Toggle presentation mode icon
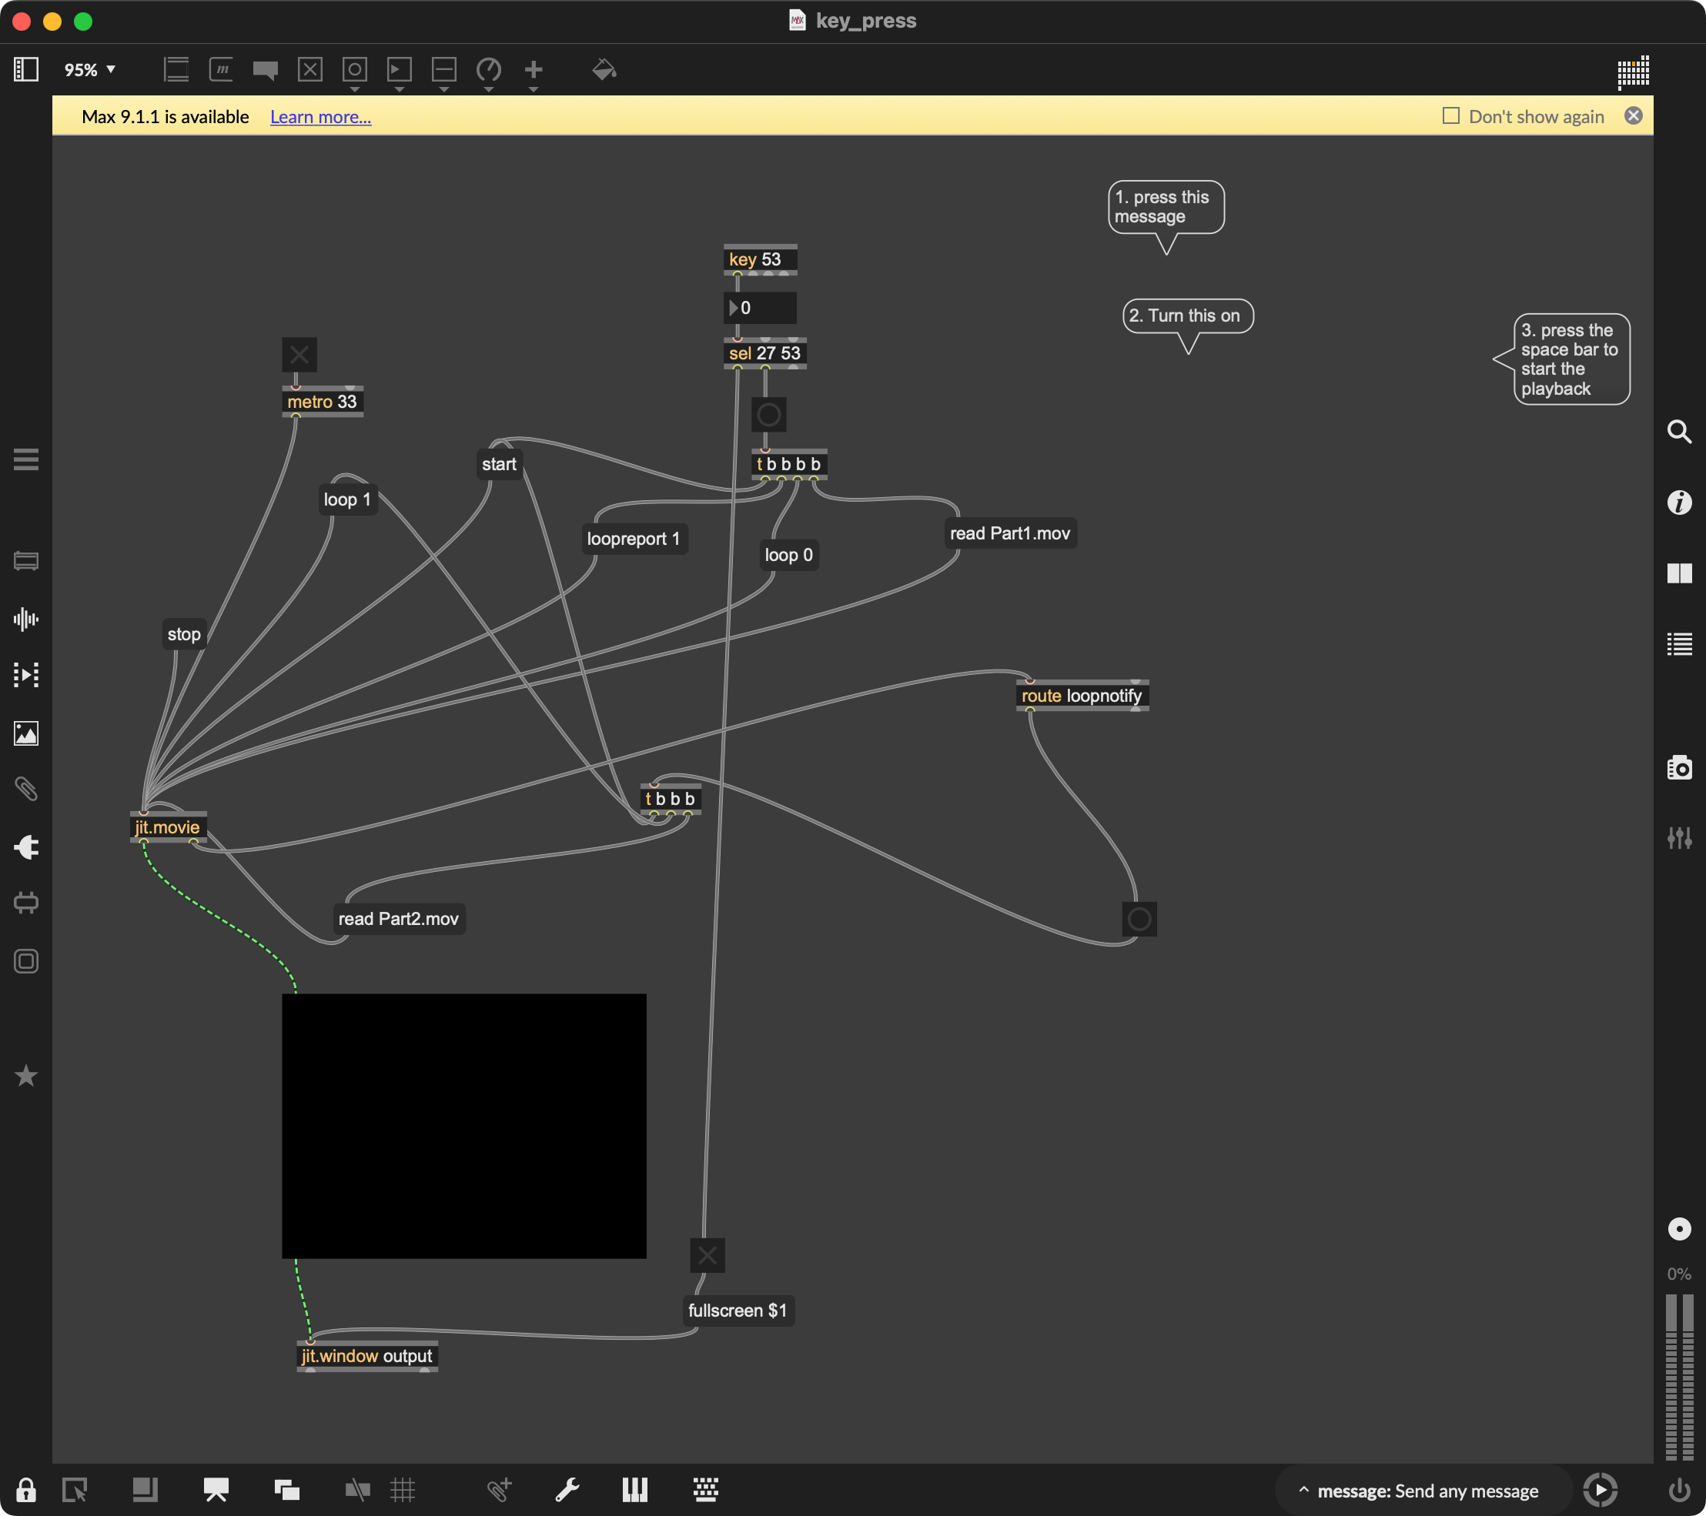The height and width of the screenshot is (1516, 1706). [x=216, y=1490]
